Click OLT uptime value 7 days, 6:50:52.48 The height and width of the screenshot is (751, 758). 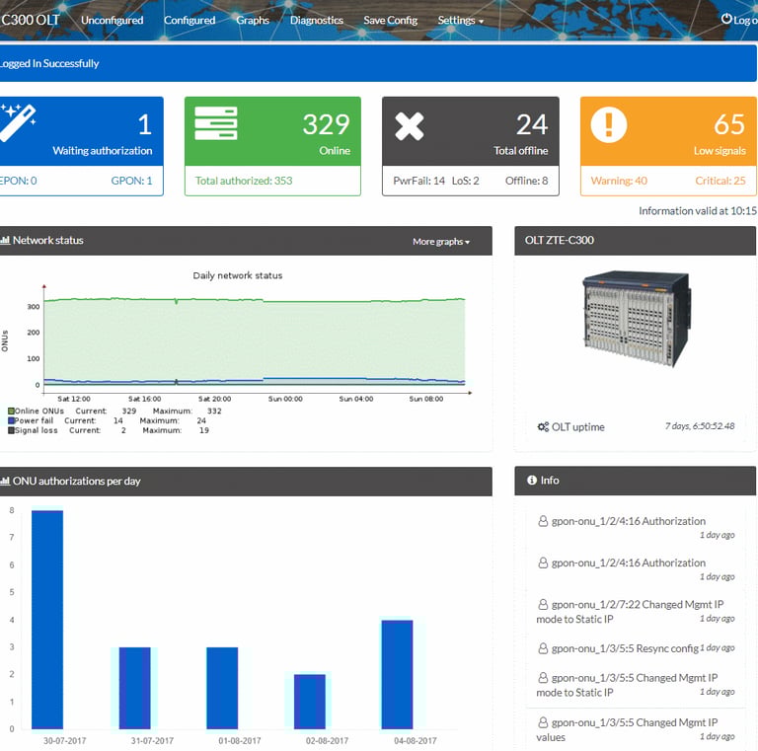[700, 426]
